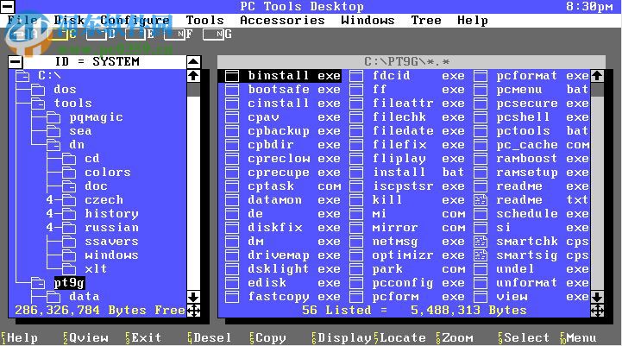622x346 pixels.
Task: Click F3 Exit function key button
Action: pos(143,338)
